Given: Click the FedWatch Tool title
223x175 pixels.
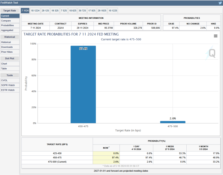Looking at the screenshot, I should [x=9, y=3].
